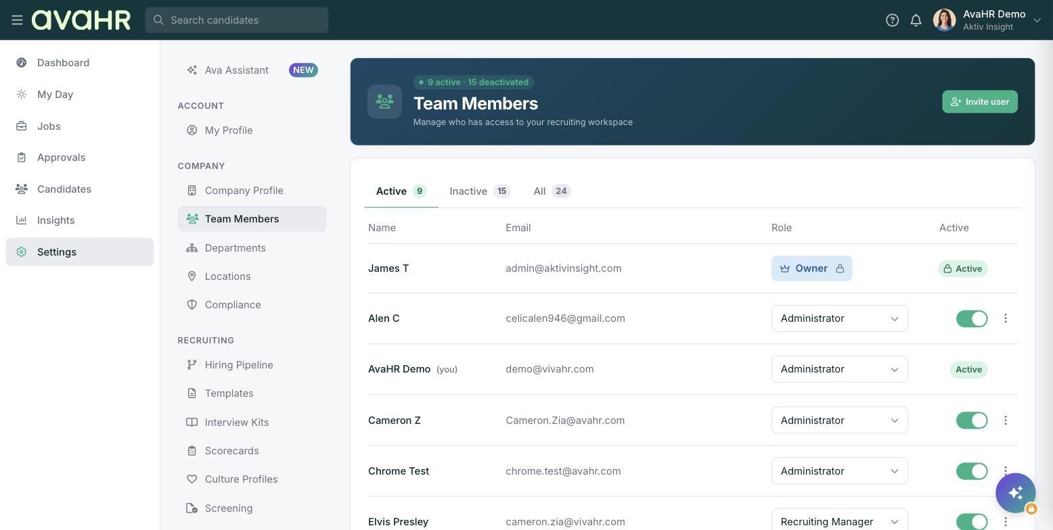This screenshot has height=530, width=1053.
Task: Click the NEW badge beside Ava Assistant
Action: coord(303,70)
